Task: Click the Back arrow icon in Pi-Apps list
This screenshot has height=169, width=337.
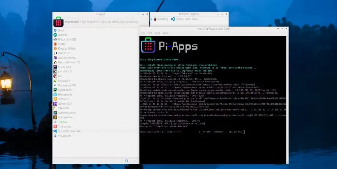Action: (55, 30)
